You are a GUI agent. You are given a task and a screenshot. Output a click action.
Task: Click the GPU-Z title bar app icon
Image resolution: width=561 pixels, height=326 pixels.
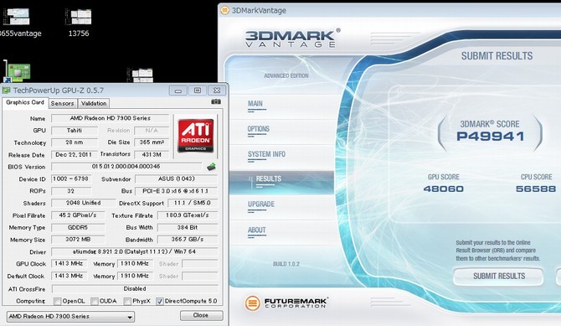point(7,91)
